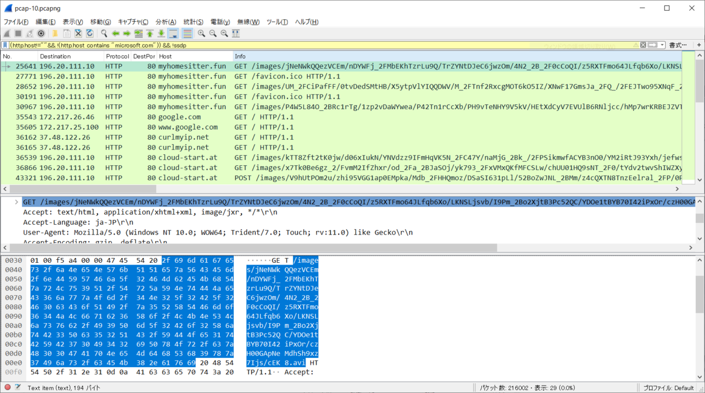Close this capture file icon
The width and height of the screenshot is (705, 393).
click(78, 33)
